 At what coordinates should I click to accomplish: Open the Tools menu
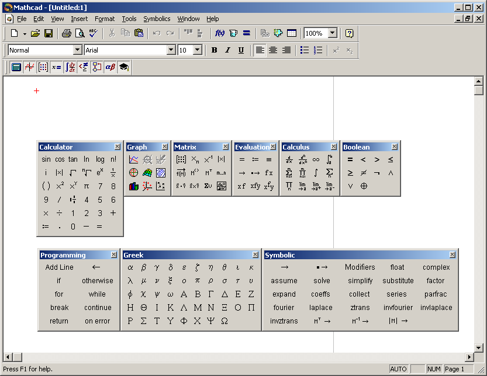pos(129,19)
